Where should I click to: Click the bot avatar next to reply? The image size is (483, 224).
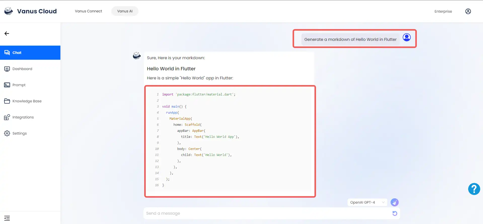[x=137, y=56]
